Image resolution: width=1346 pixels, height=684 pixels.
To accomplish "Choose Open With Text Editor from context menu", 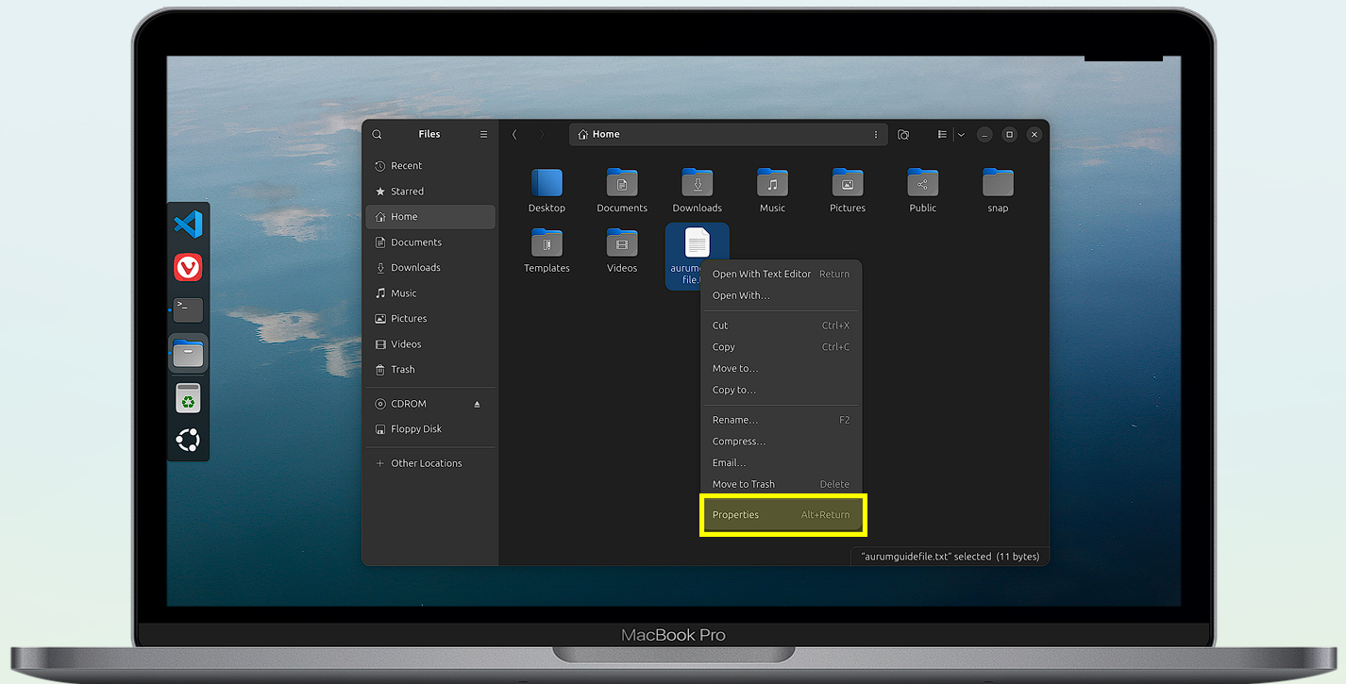I will pyautogui.click(x=781, y=274).
